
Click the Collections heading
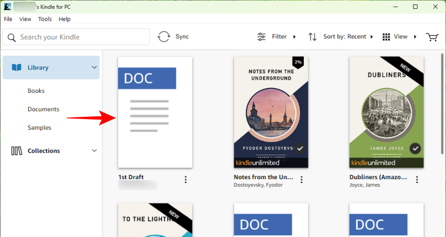(44, 151)
